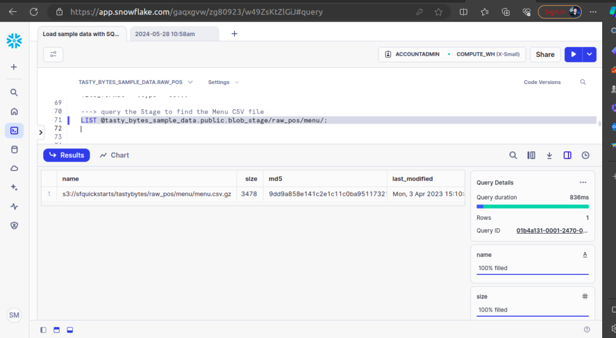Download results using the download icon
The height and width of the screenshot is (338, 616).
[x=549, y=155]
